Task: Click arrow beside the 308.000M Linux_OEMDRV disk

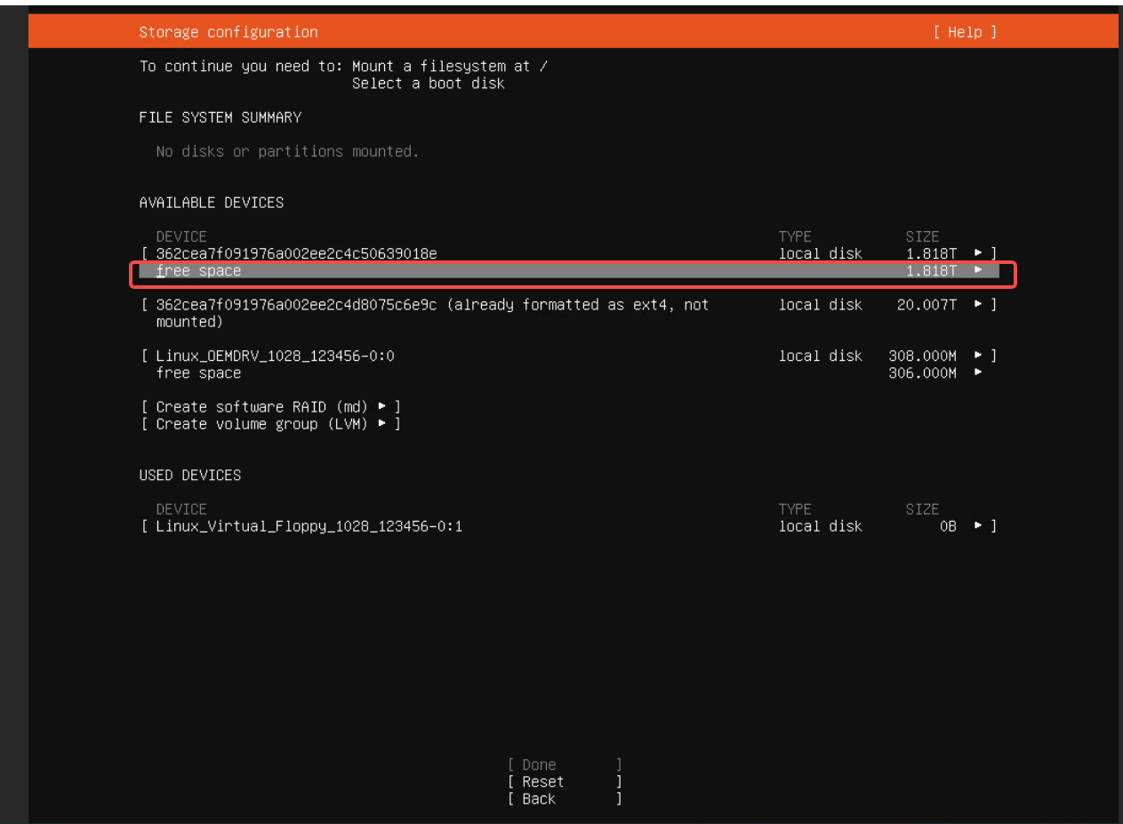Action: [x=978, y=356]
